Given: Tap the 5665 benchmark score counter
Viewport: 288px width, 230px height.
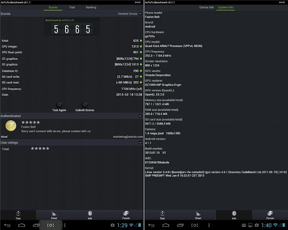Looking at the screenshot, I should pos(72,29).
